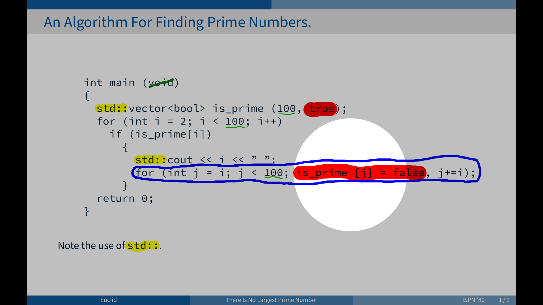Click the yellow-highlighted std:: before cout
The width and height of the screenshot is (543, 305).
pyautogui.click(x=150, y=160)
